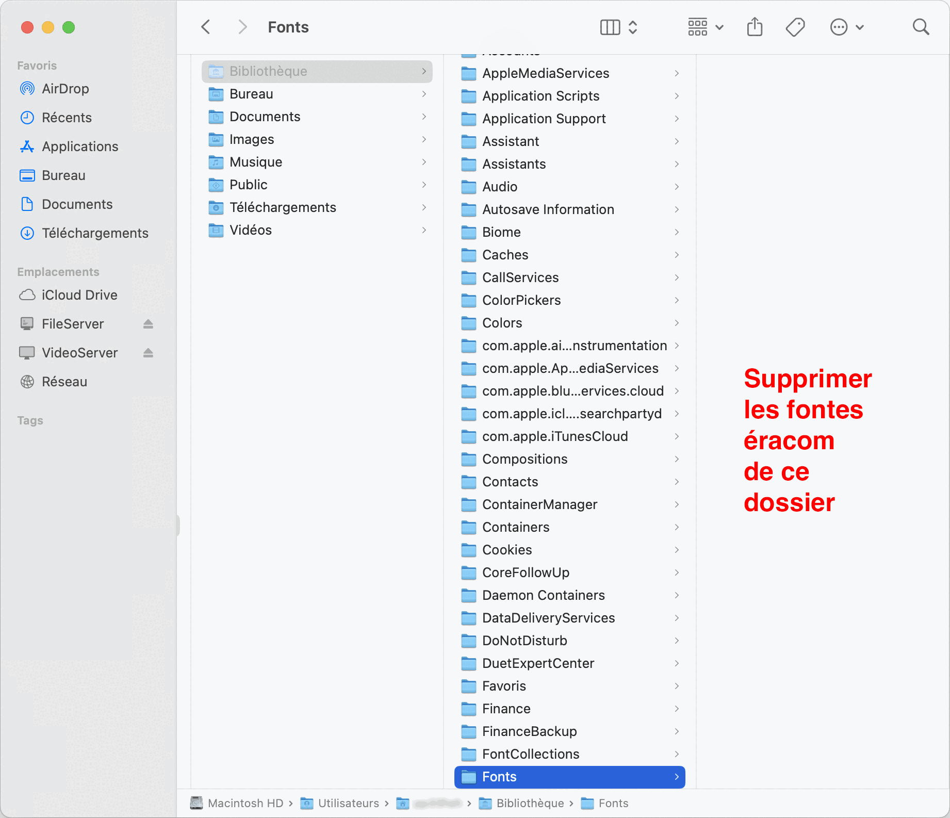Eject the FileServer volume
The height and width of the screenshot is (818, 950).
(148, 324)
